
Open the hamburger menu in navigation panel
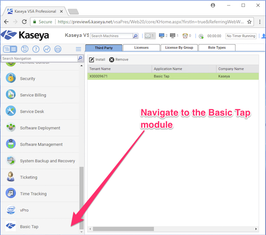click(x=78, y=49)
